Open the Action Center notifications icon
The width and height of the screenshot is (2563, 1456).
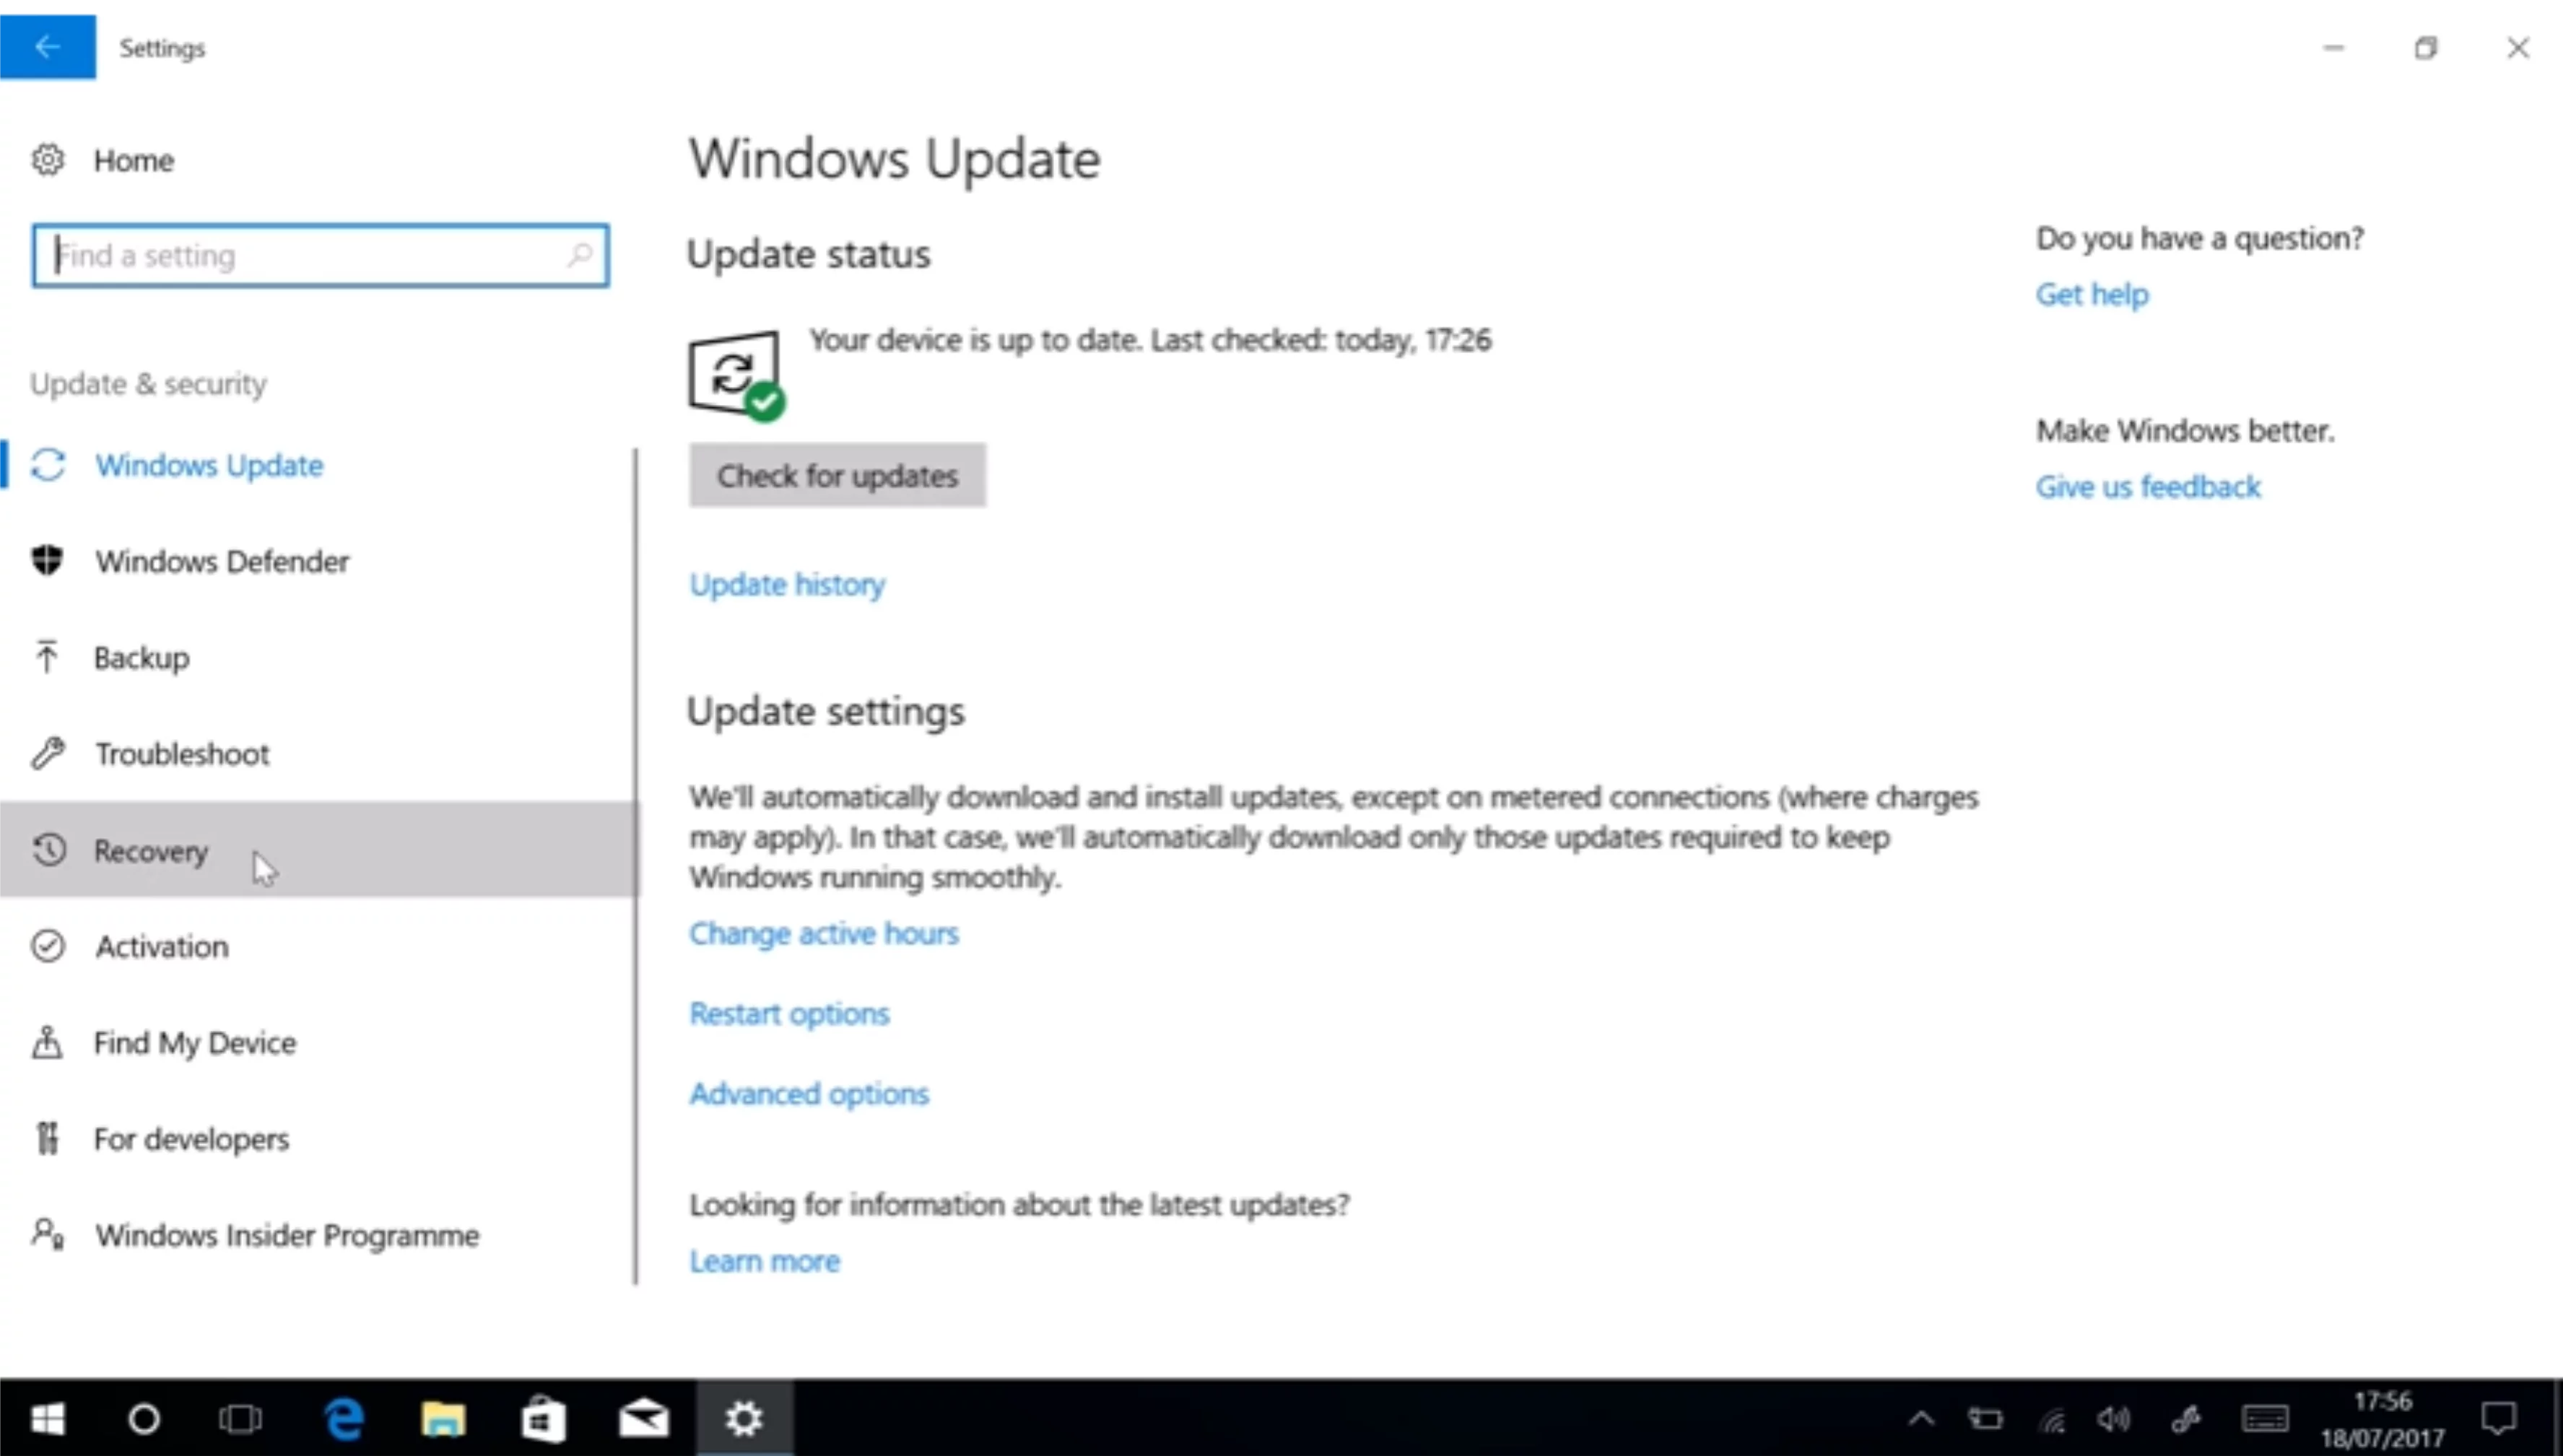tap(2499, 1418)
